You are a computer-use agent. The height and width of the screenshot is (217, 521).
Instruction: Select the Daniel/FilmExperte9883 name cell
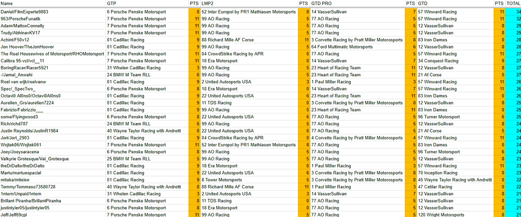click(x=53, y=12)
